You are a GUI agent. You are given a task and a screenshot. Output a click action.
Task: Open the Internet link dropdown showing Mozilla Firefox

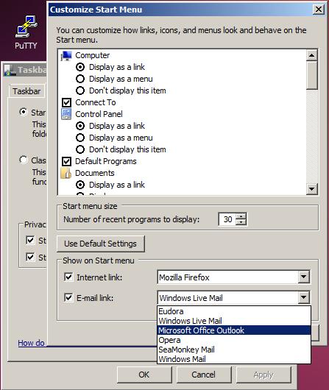pyautogui.click(x=233, y=277)
